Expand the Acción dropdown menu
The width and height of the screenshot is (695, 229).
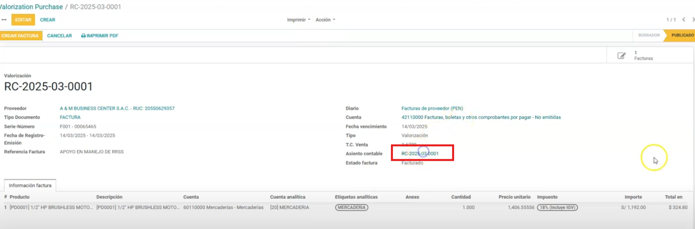325,20
